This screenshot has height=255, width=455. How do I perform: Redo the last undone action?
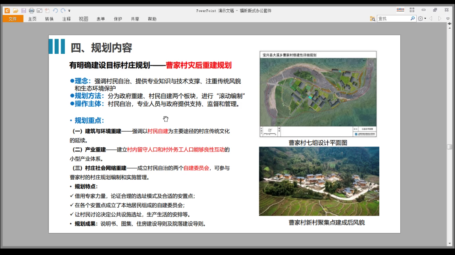[63, 11]
